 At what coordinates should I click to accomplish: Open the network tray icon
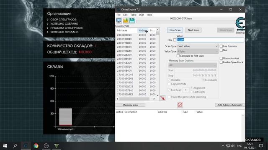[x=228, y=146]
